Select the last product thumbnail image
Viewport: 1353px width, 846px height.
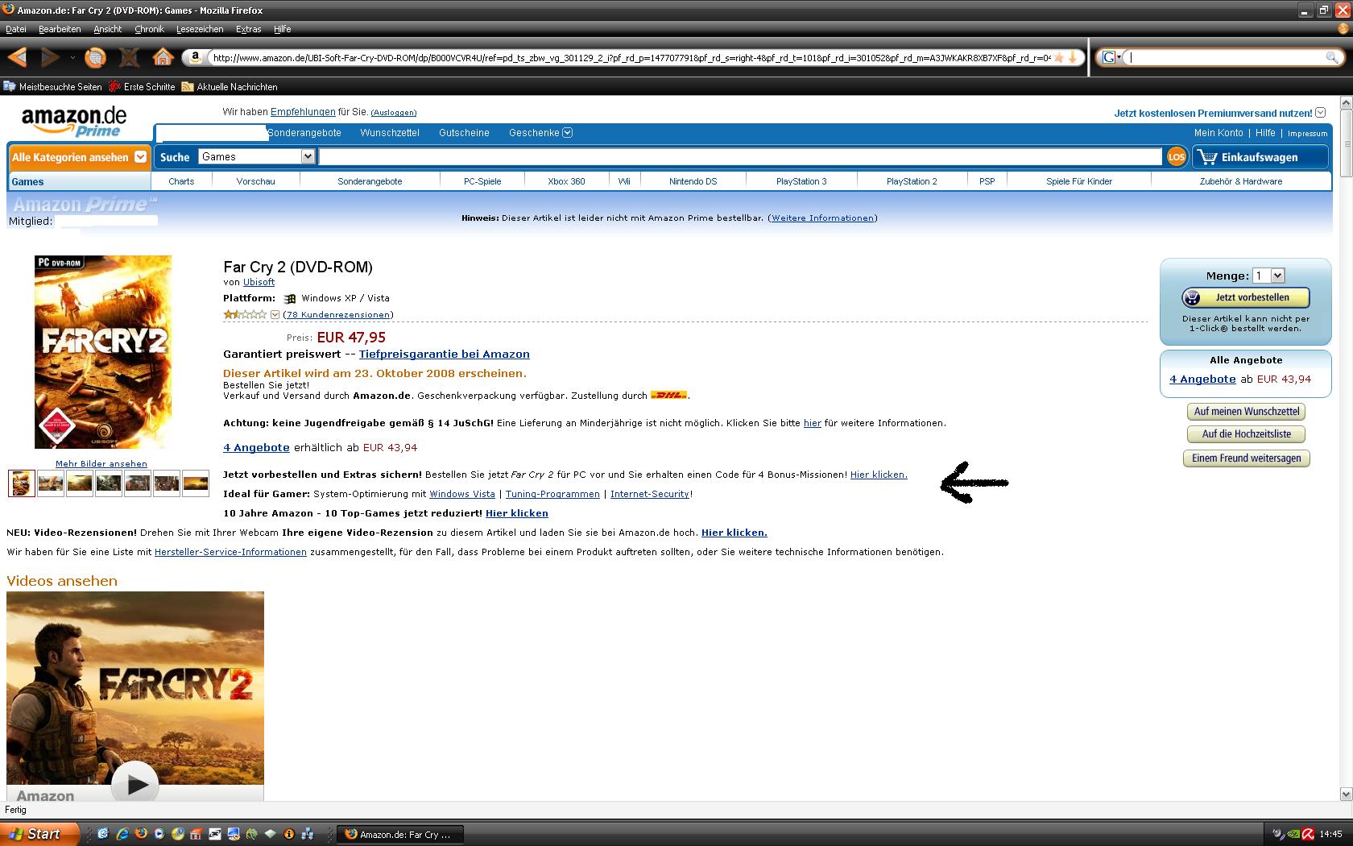pyautogui.click(x=196, y=483)
